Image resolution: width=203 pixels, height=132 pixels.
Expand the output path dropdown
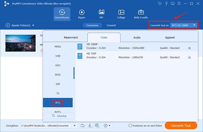point(74,126)
